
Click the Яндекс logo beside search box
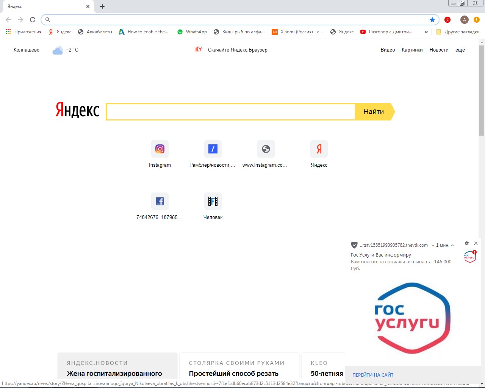pyautogui.click(x=77, y=110)
